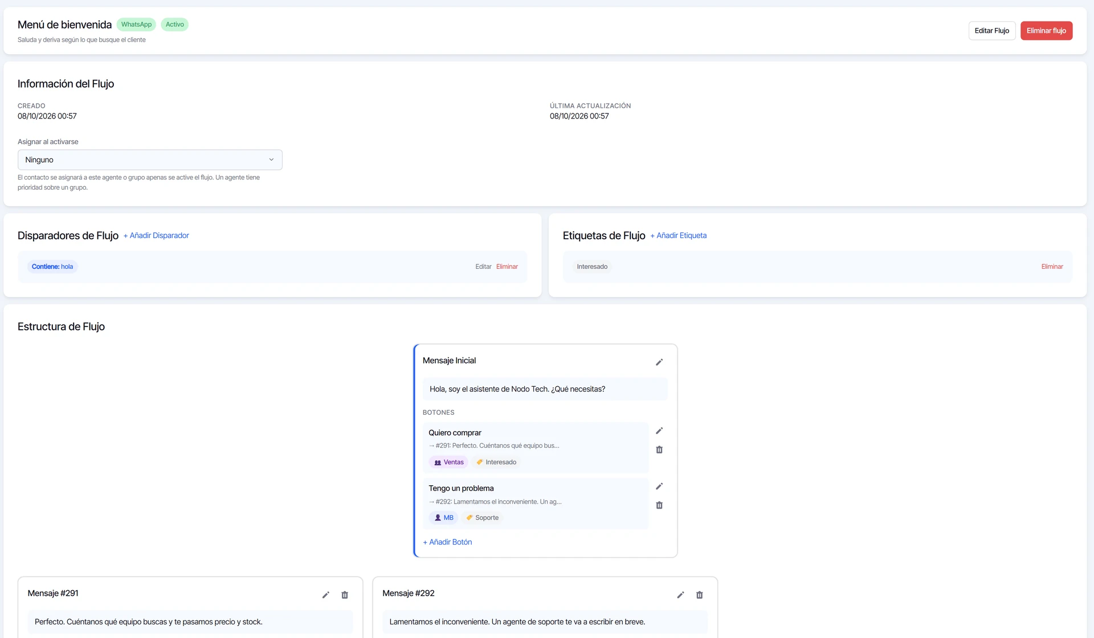This screenshot has height=638, width=1094.
Task: Delete the 'Tengo un problema' button
Action: coord(659,505)
